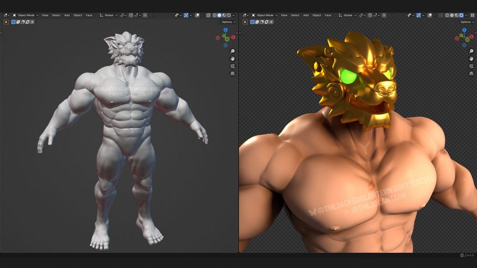This screenshot has width=477, height=268.
Task: Click the pan hand icon in left viewport
Action: pyautogui.click(x=232, y=58)
